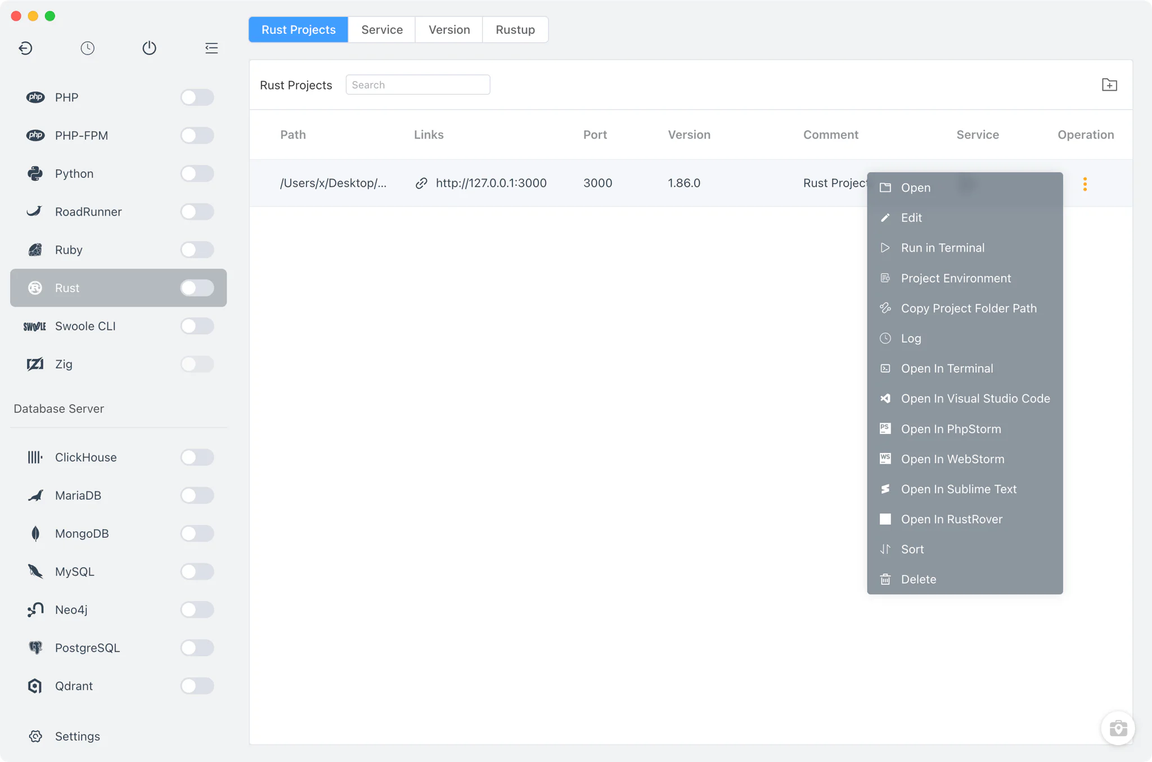Choose Open In Sublime Text

[965, 489]
